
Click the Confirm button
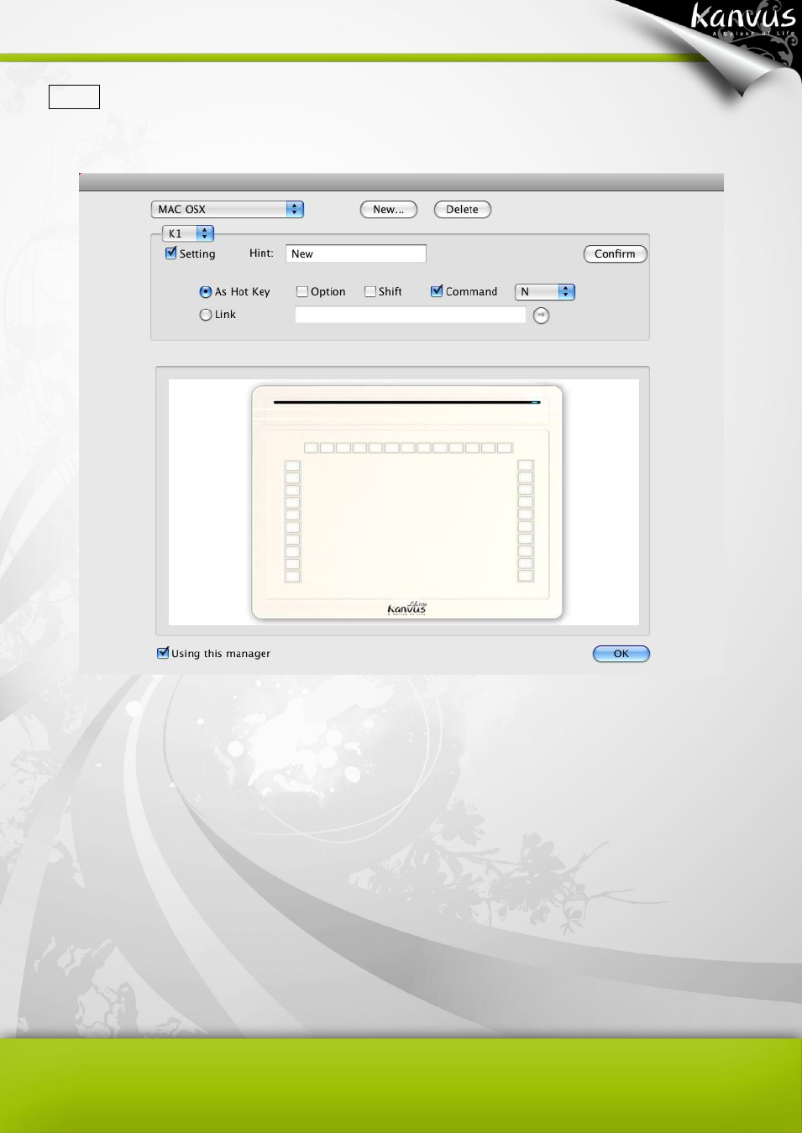616,253
